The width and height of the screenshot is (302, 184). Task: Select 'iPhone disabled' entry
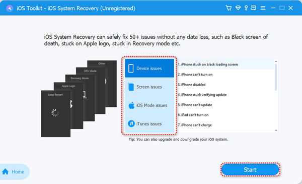tap(225, 85)
